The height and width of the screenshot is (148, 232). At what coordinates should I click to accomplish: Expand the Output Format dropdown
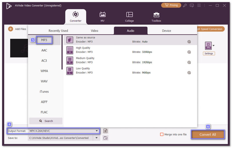click(97, 131)
